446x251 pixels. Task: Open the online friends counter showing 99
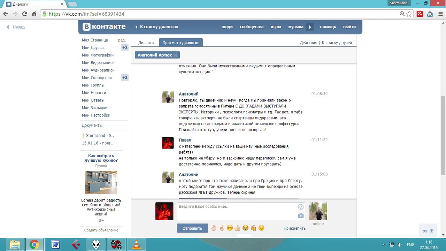tap(428, 231)
